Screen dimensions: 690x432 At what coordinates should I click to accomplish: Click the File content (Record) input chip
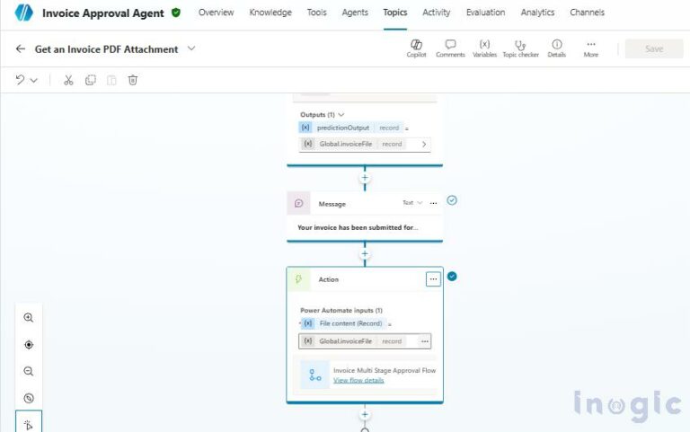tap(344, 324)
